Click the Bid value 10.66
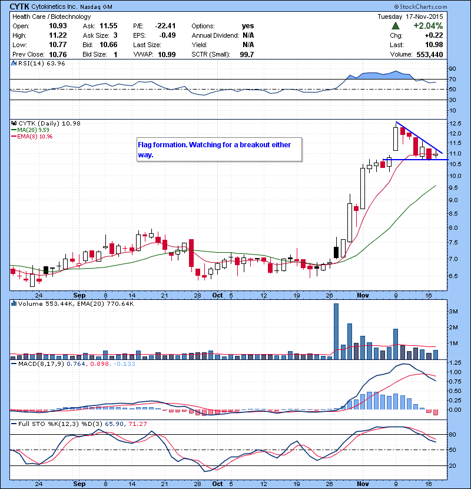The height and width of the screenshot is (489, 471). 108,45
